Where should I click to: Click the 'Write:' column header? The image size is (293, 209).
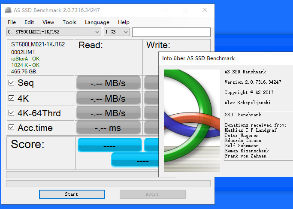click(x=158, y=45)
